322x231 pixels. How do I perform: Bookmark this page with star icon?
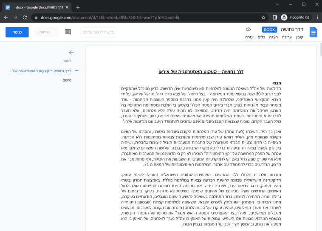pyautogui.click(x=263, y=17)
